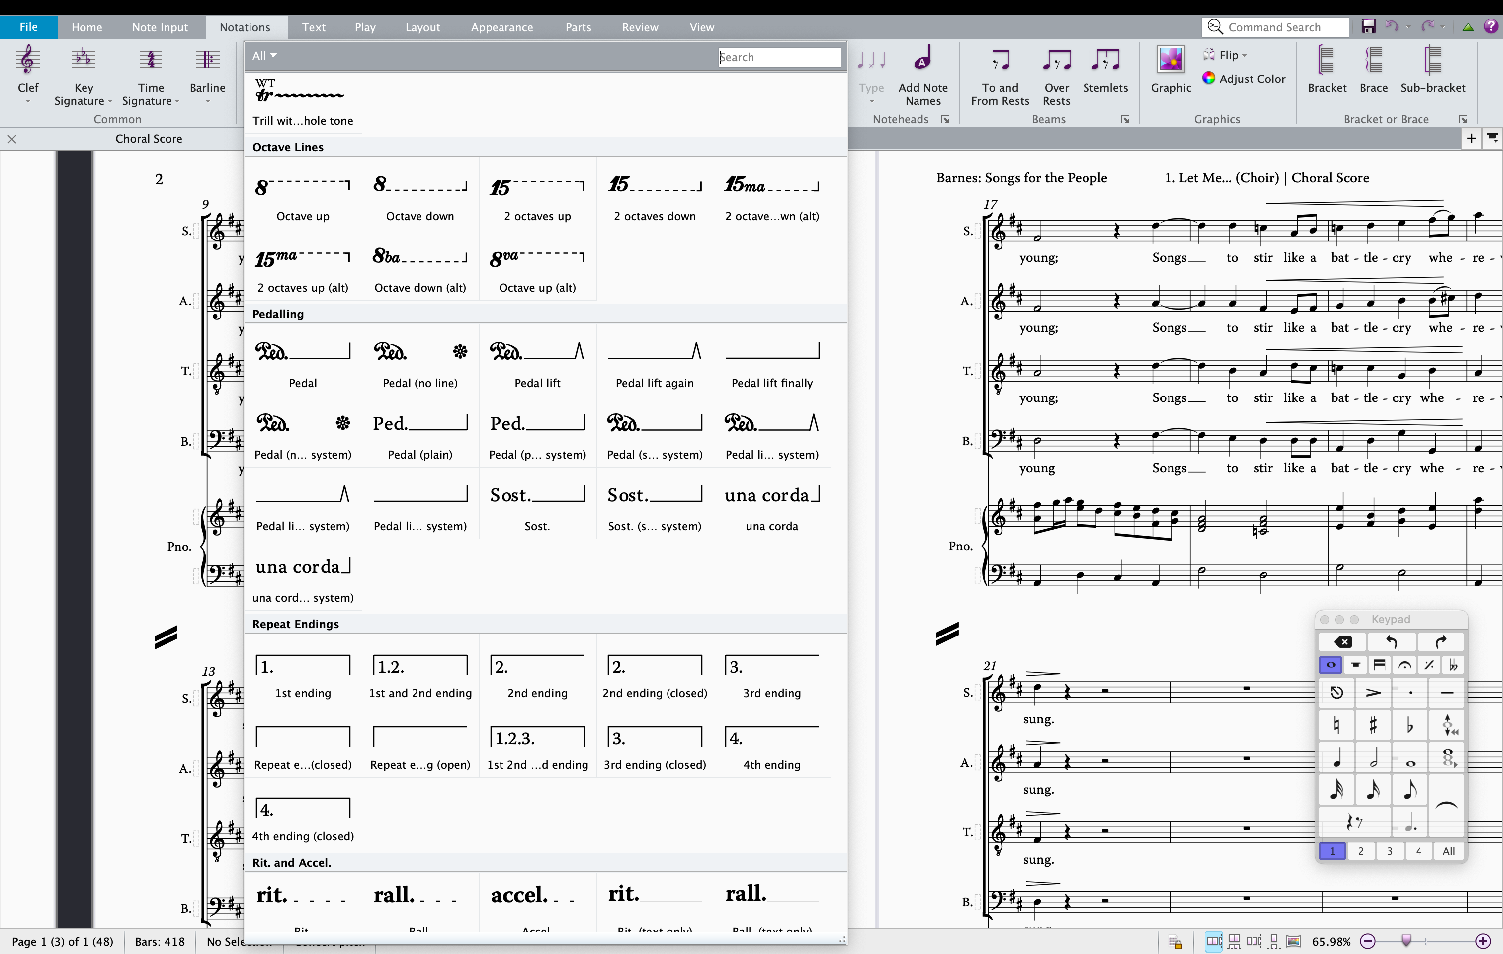Click the To and From Rests beam icon
1503x954 pixels.
coord(1000,75)
